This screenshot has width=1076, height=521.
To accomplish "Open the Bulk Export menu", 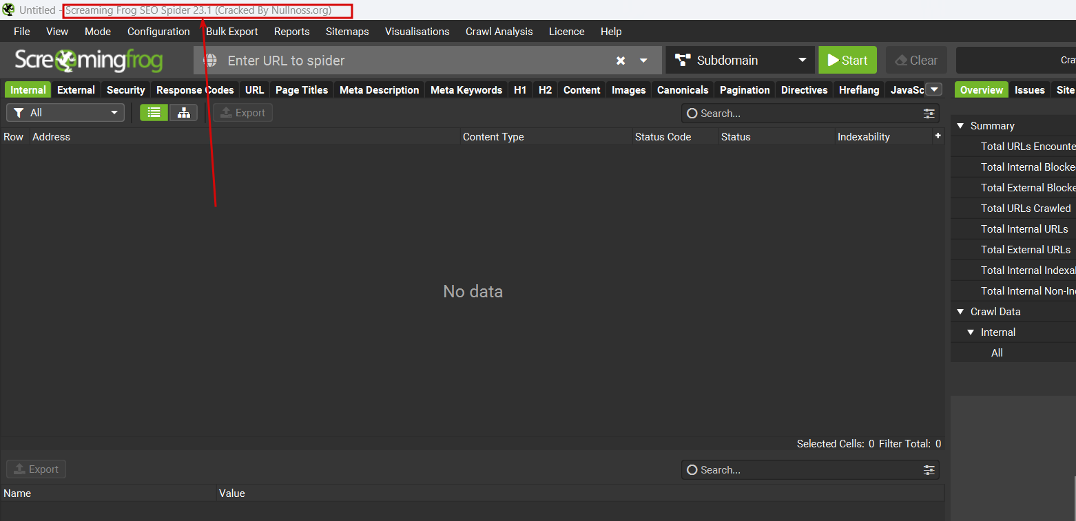I will click(x=232, y=32).
